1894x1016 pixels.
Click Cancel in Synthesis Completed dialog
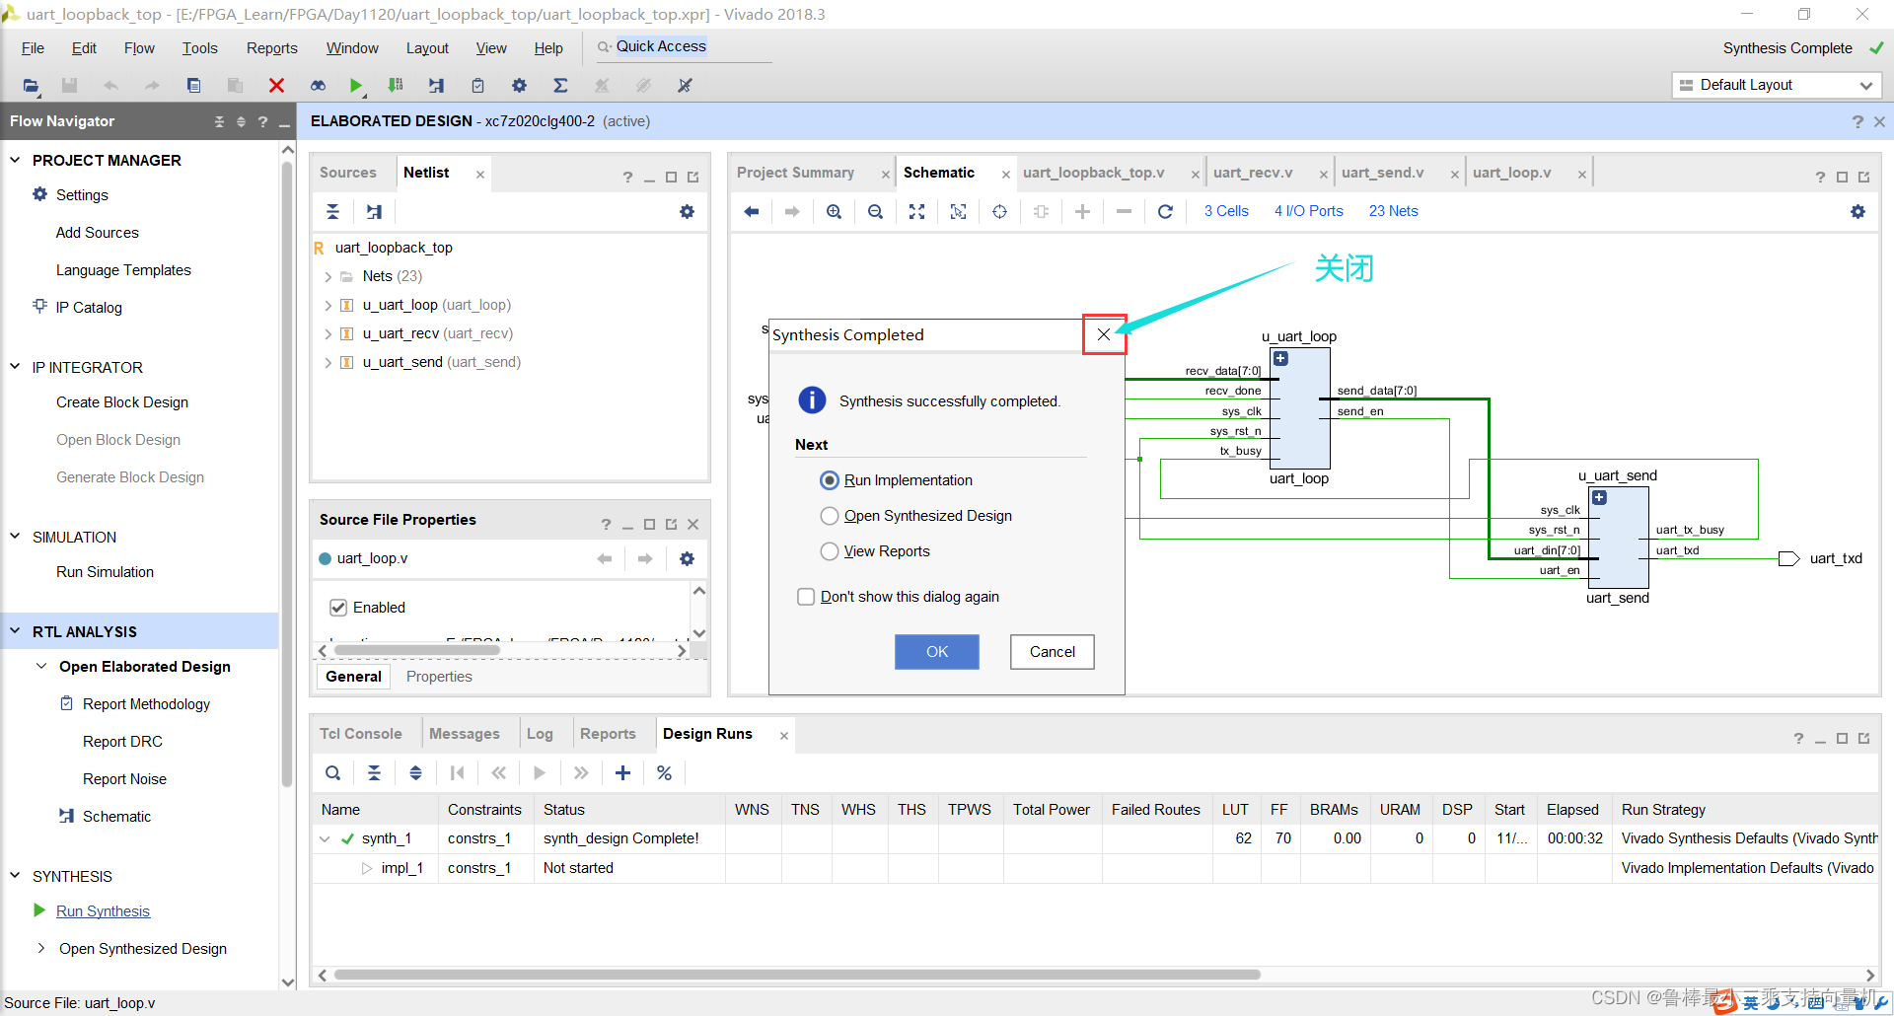1052,652
